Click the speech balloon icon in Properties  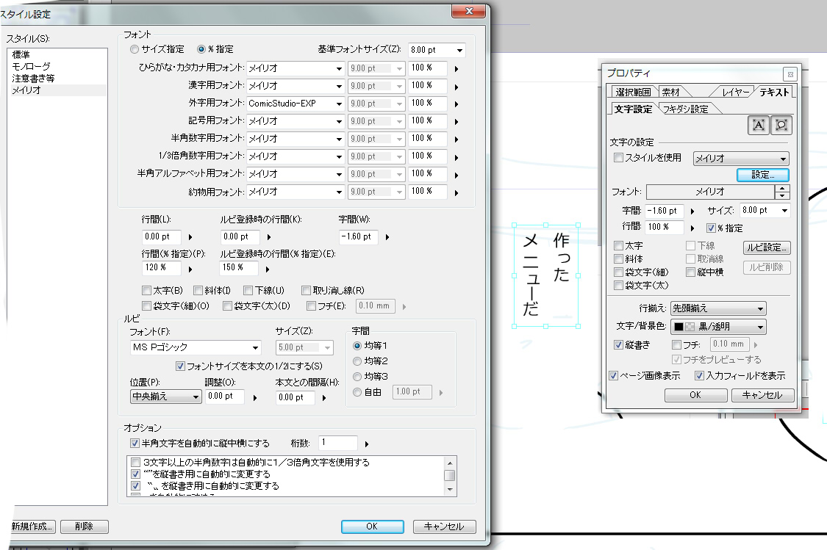(781, 126)
